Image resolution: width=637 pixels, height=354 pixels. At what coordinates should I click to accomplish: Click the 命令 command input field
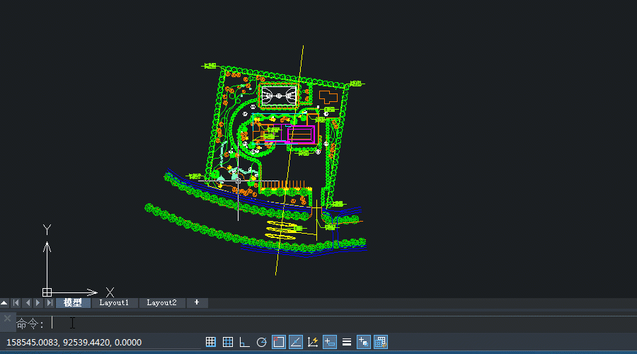pos(283,324)
